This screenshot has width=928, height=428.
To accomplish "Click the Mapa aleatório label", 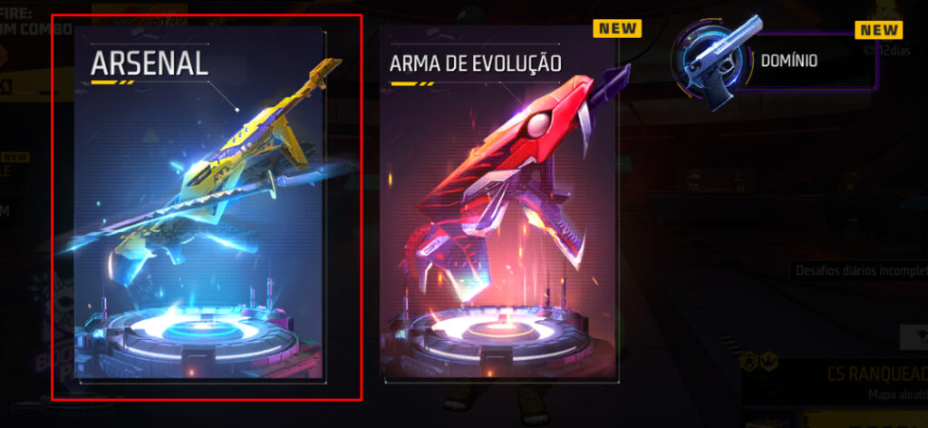I will point(898,394).
